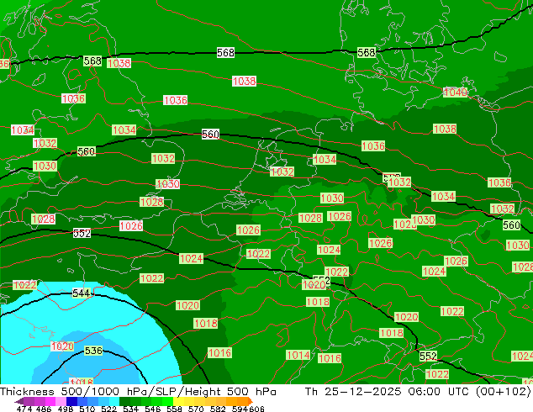The height and width of the screenshot is (412, 533).
Task: Click the legend value 522
Action: tap(108, 409)
